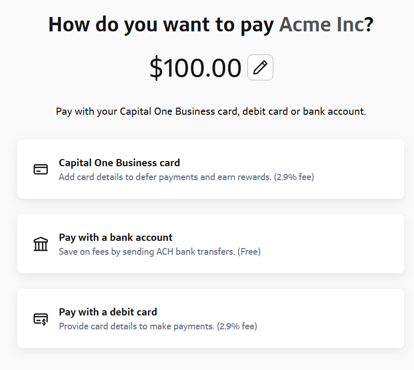Viewport: 414px width, 370px height.
Task: Click empty right side of debit card option
Action: (x=361, y=319)
